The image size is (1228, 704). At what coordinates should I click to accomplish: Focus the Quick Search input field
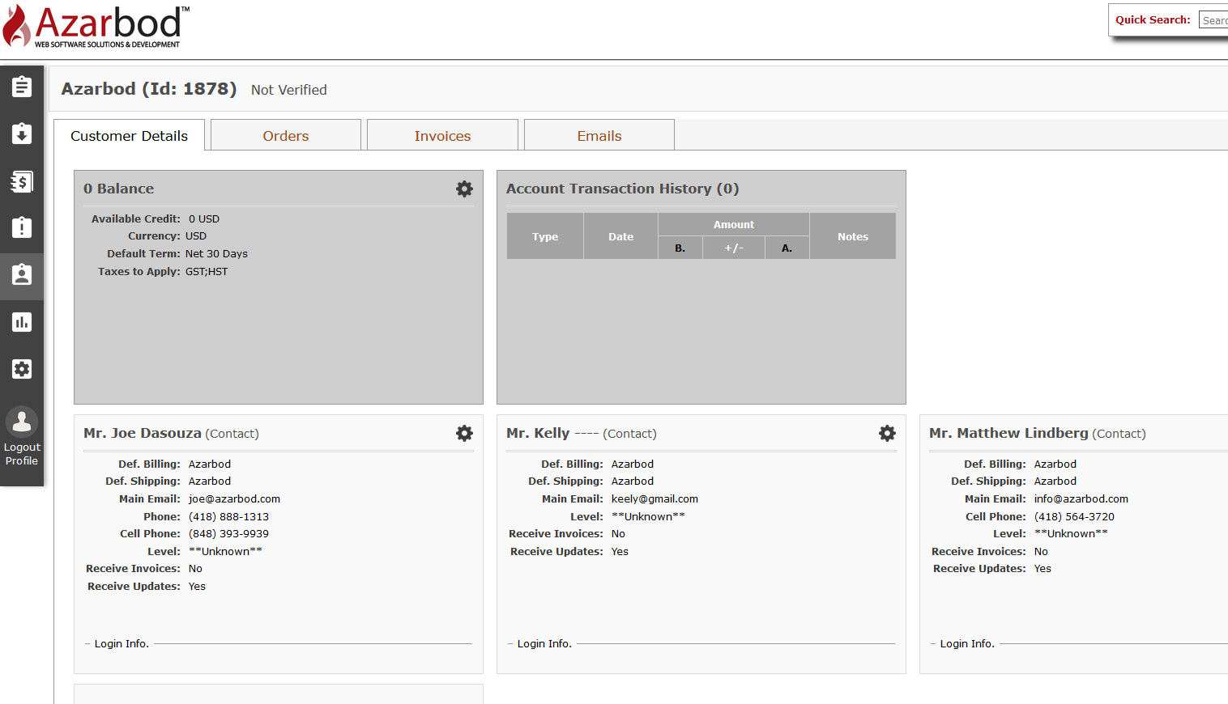[x=1213, y=20]
